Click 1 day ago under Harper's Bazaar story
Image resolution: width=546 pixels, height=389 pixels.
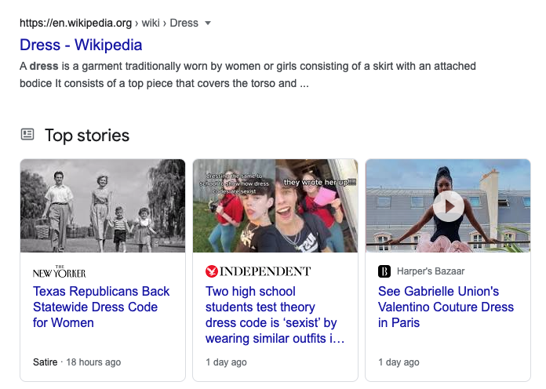pos(399,362)
